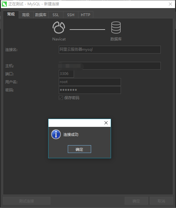Screen dimensions: 176x208
Task: Click the Navicat logo icon
Action: pyautogui.click(x=59, y=28)
